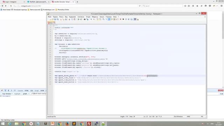
Task: Click the Firefox back button
Action: click(x=2, y=6)
